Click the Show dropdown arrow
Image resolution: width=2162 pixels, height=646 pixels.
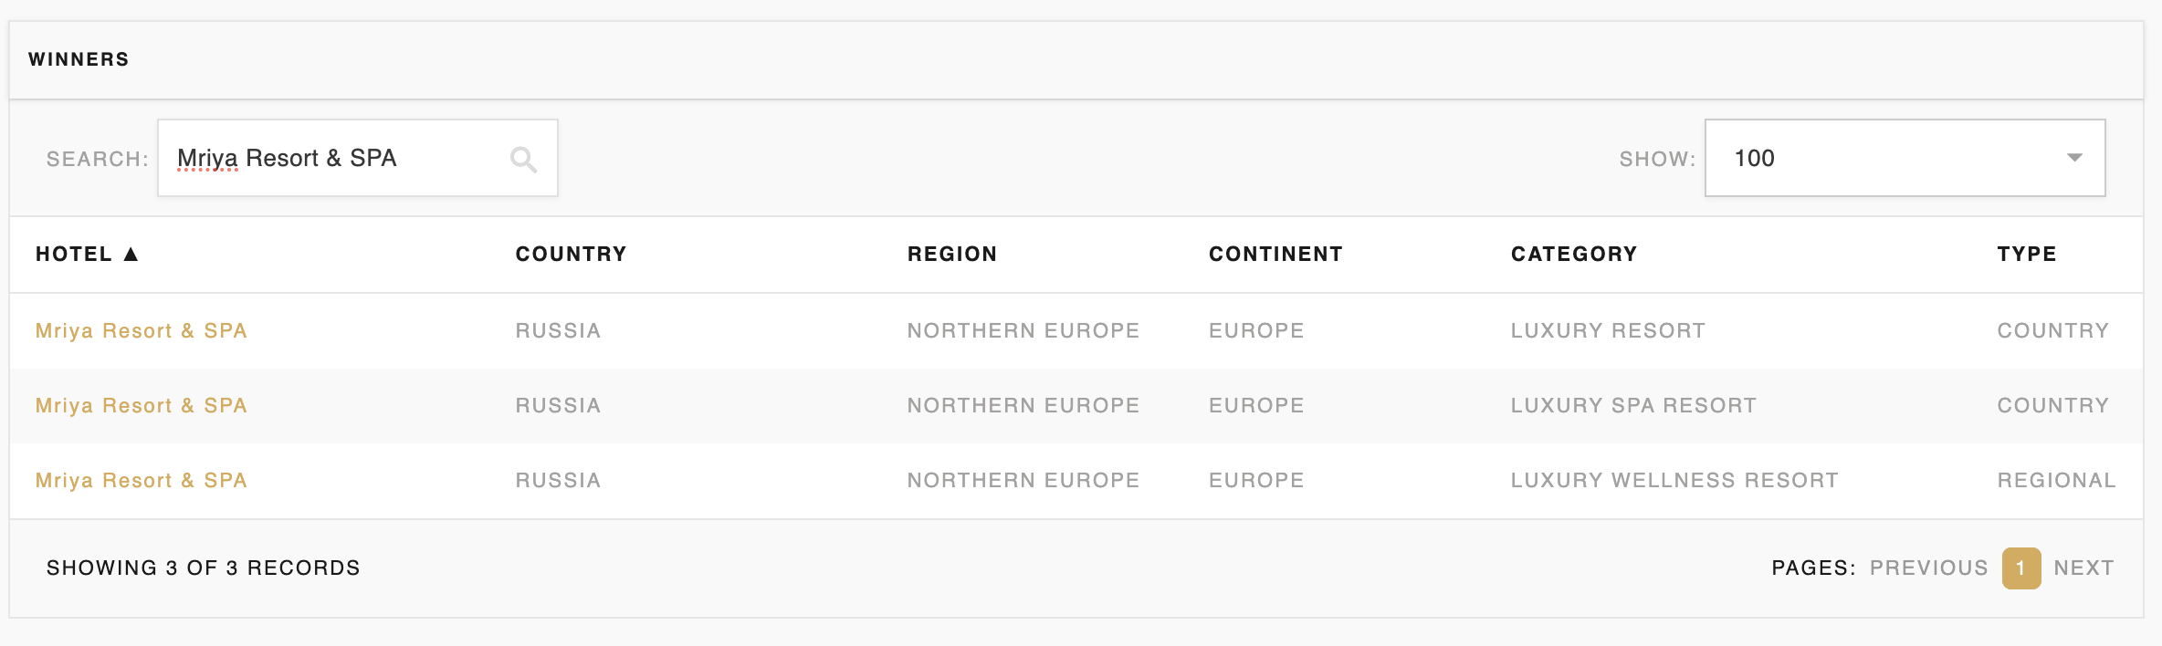point(2074,158)
